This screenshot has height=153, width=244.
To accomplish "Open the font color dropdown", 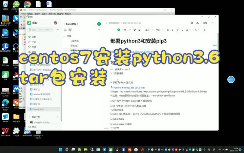I will coord(197,30).
